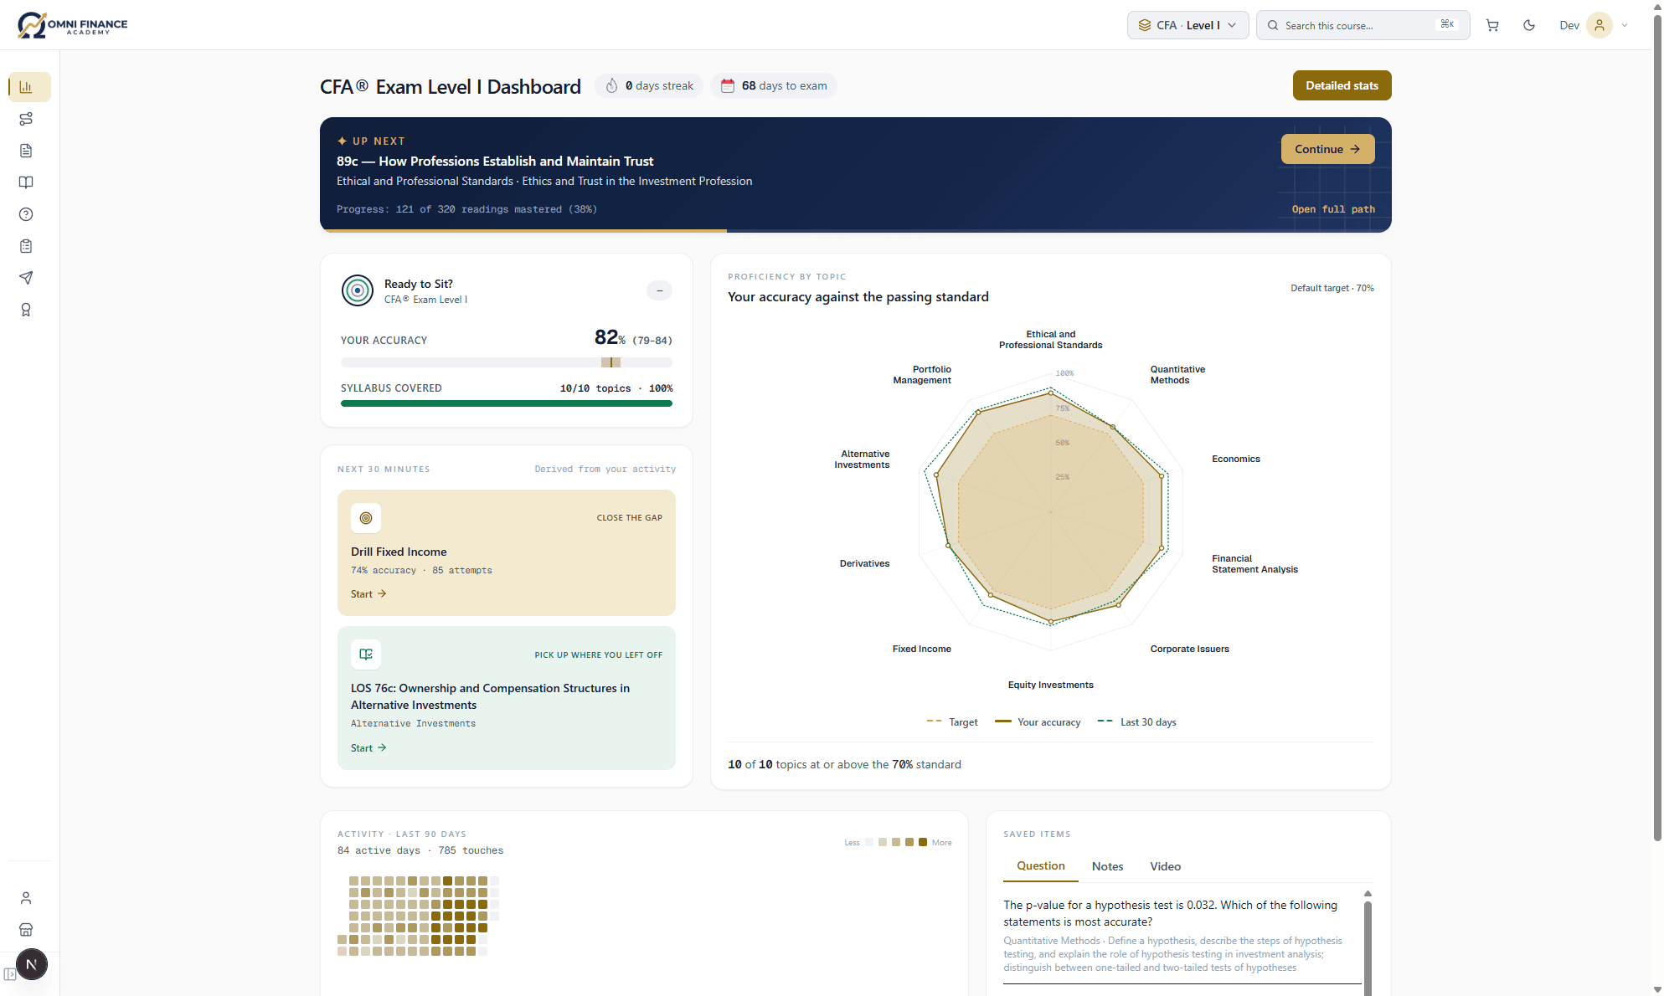
Task: Focus the Search this course field
Action: pos(1363,25)
